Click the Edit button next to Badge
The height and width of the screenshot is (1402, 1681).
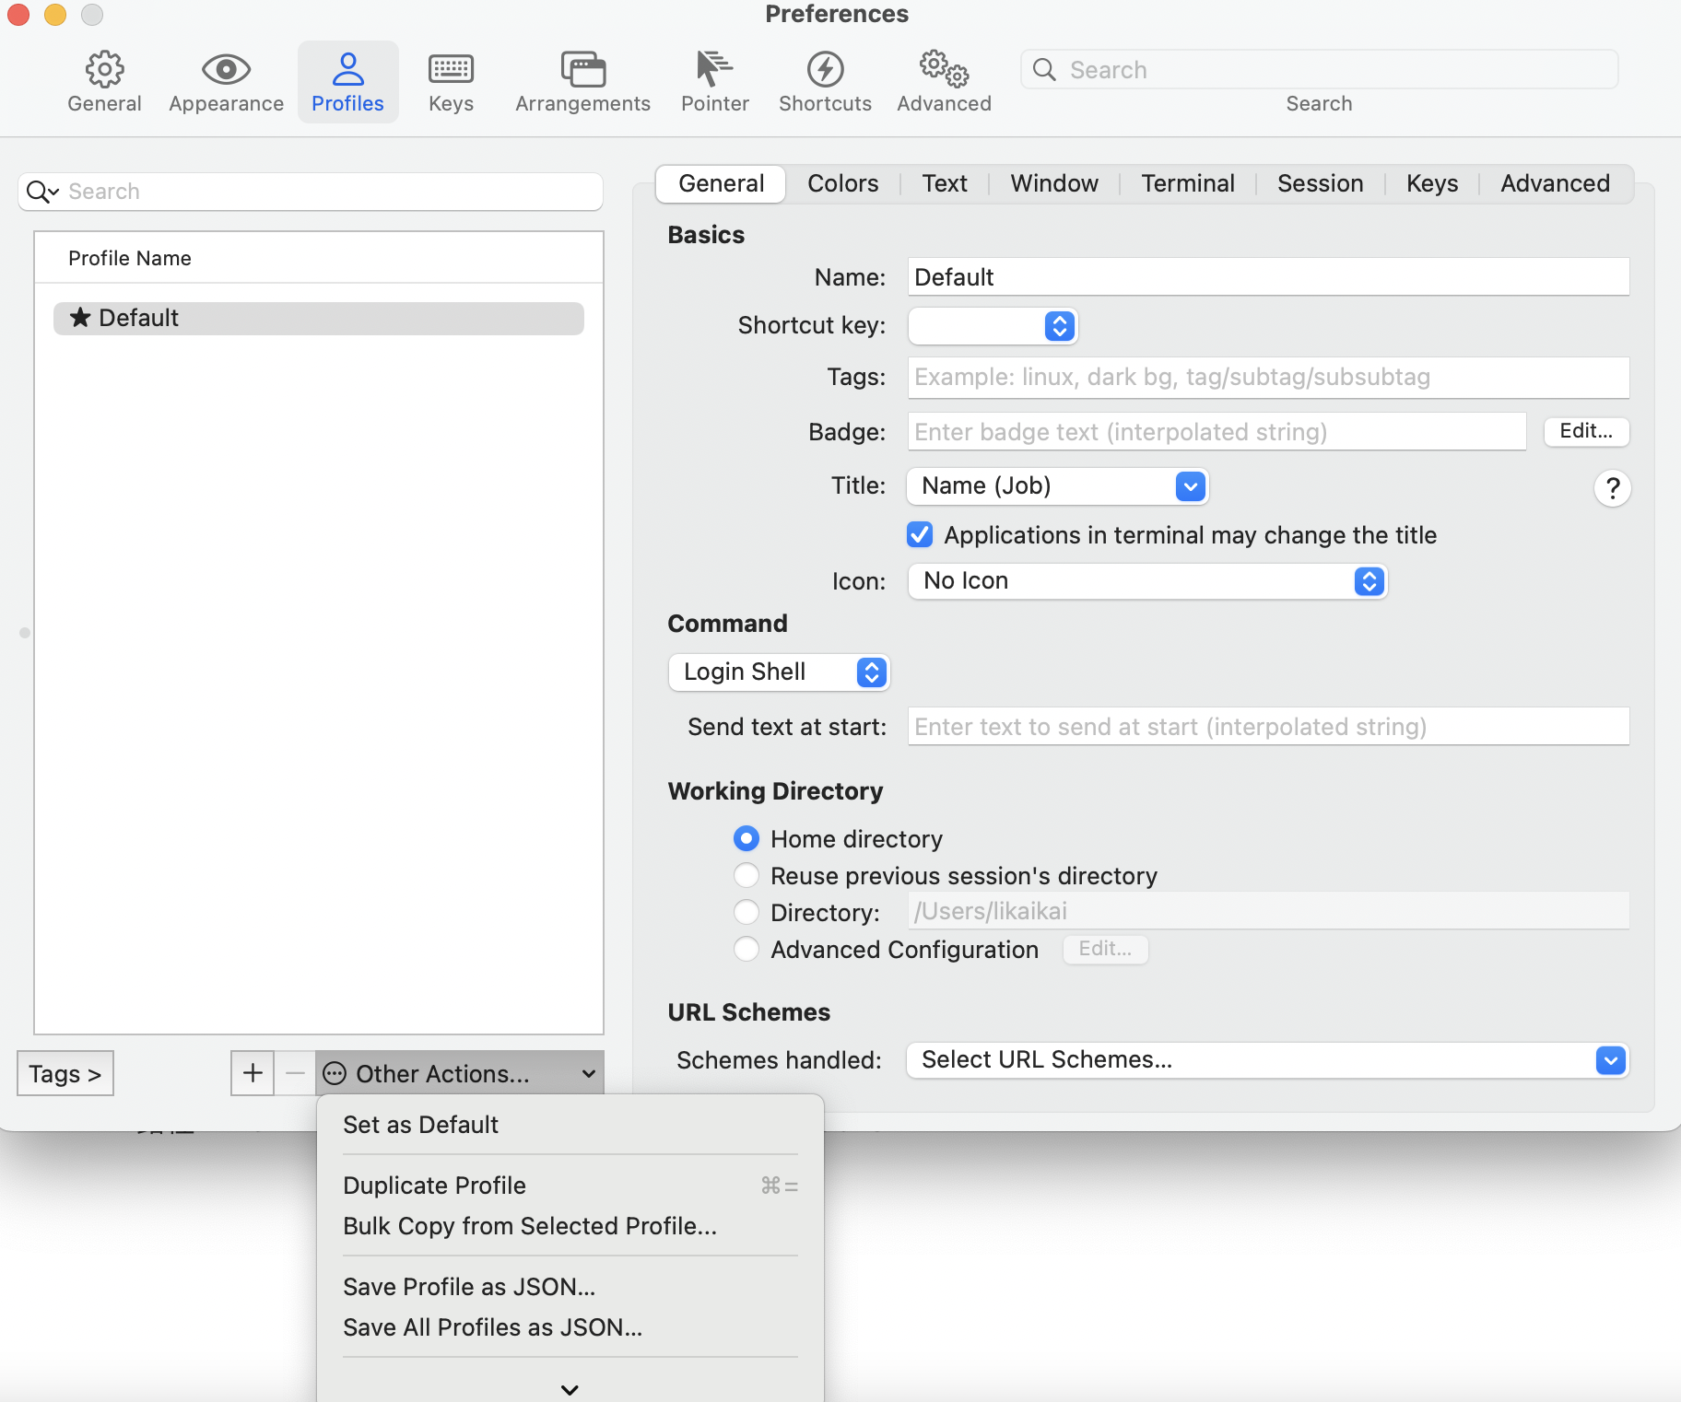tap(1585, 431)
